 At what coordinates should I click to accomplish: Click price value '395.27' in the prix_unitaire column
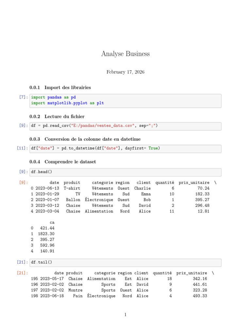(202, 200)
